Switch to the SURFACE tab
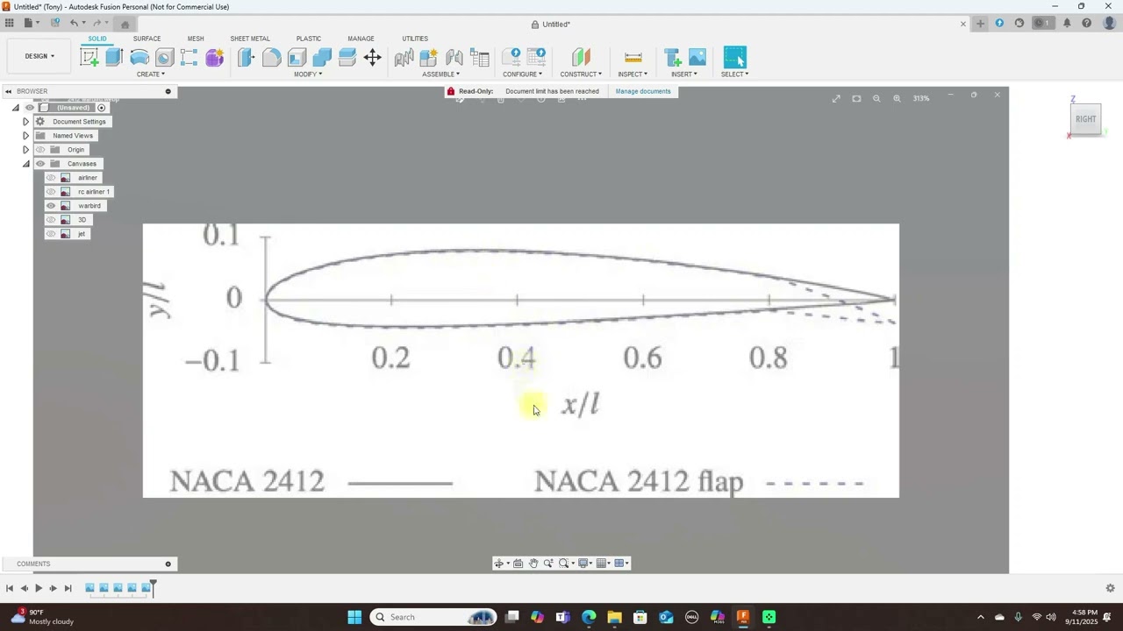 point(147,39)
